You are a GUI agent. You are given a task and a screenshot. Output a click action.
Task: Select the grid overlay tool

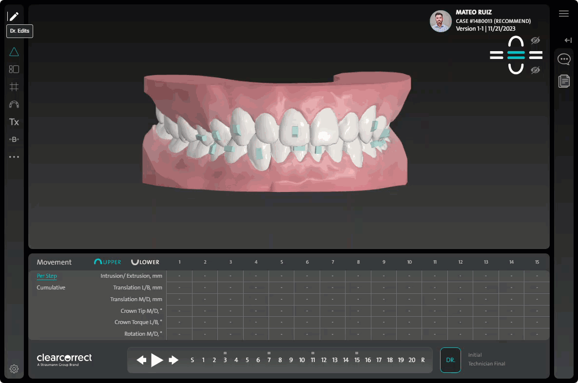pos(14,87)
